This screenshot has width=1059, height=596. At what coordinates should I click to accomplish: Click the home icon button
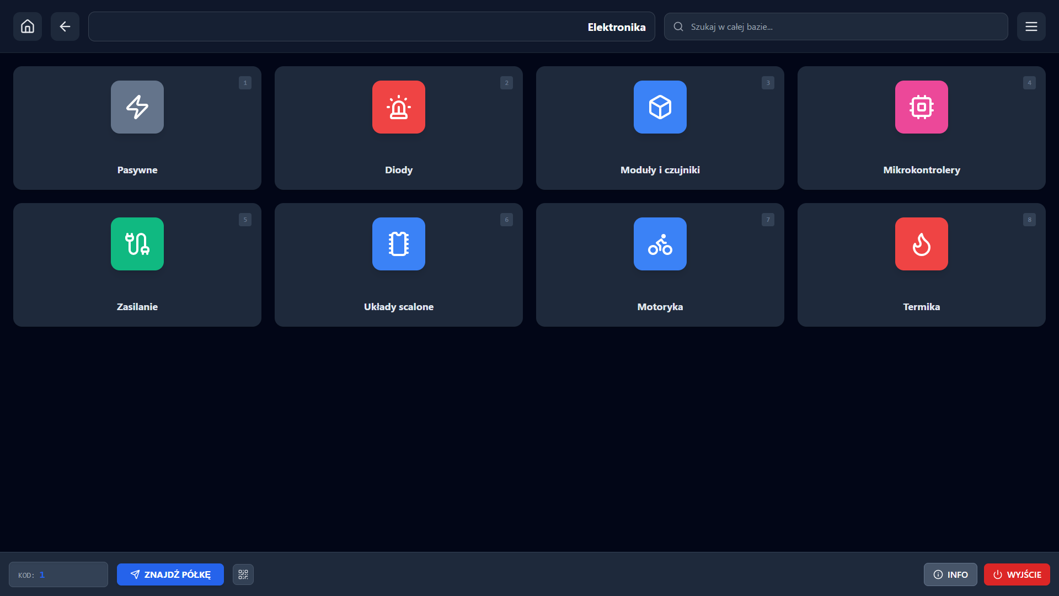click(x=28, y=26)
